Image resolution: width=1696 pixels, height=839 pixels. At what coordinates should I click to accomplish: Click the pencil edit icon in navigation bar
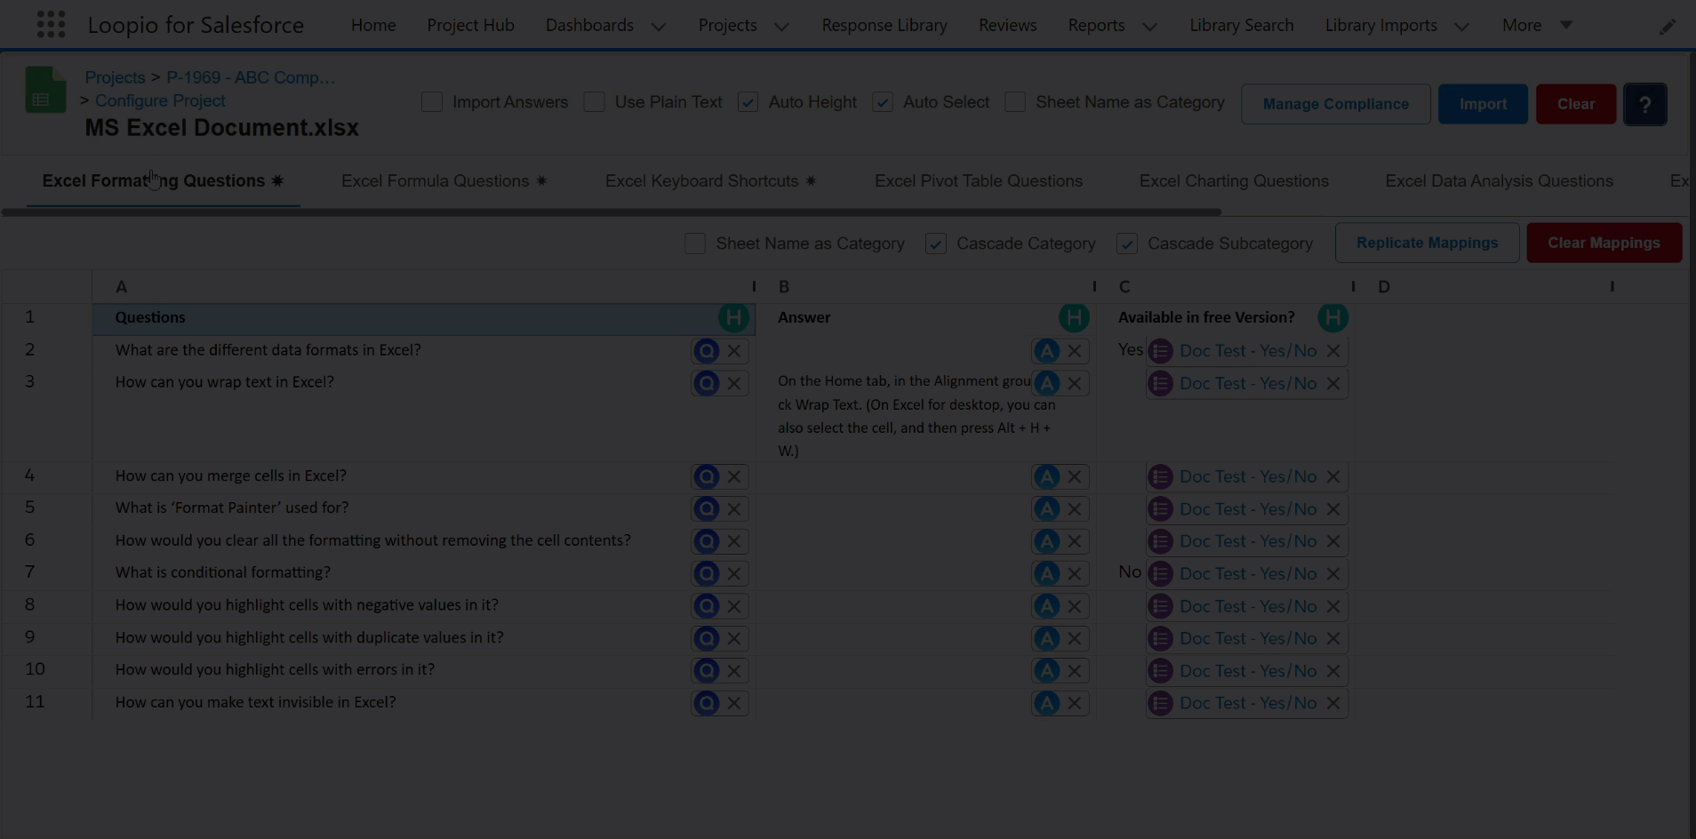click(x=1668, y=27)
